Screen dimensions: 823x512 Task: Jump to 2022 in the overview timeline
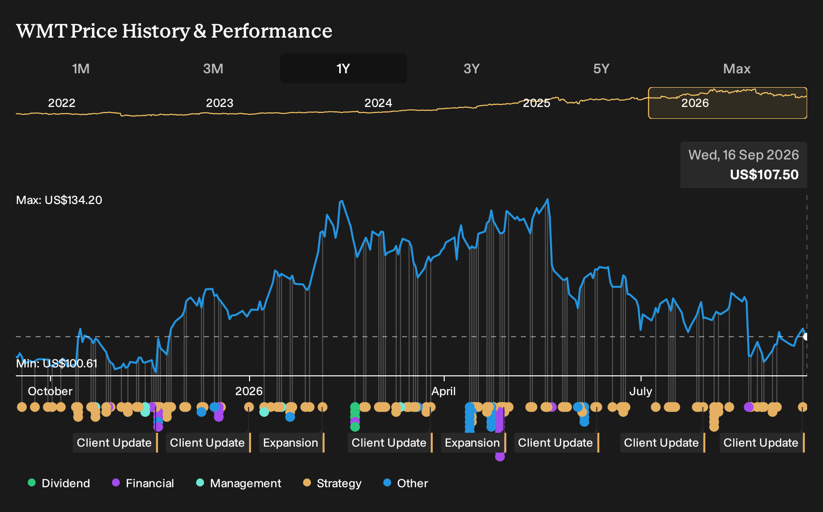pos(61,103)
